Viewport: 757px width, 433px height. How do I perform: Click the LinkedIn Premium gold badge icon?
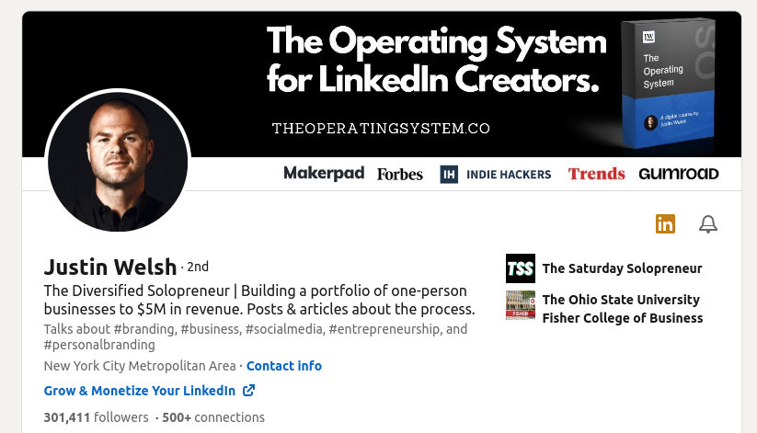coord(665,224)
